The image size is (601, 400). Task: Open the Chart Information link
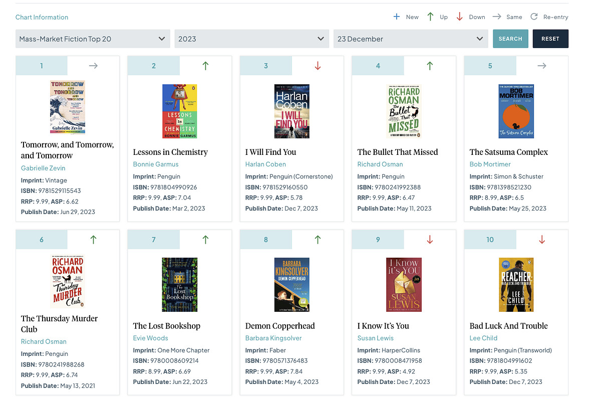[42, 17]
